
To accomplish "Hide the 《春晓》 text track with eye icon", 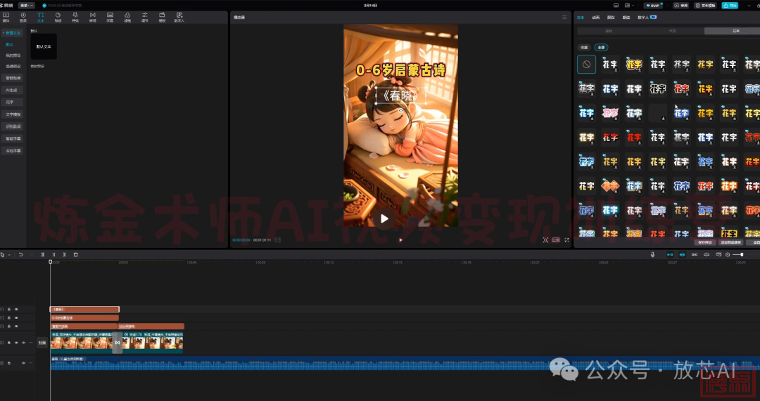I will click(x=16, y=309).
